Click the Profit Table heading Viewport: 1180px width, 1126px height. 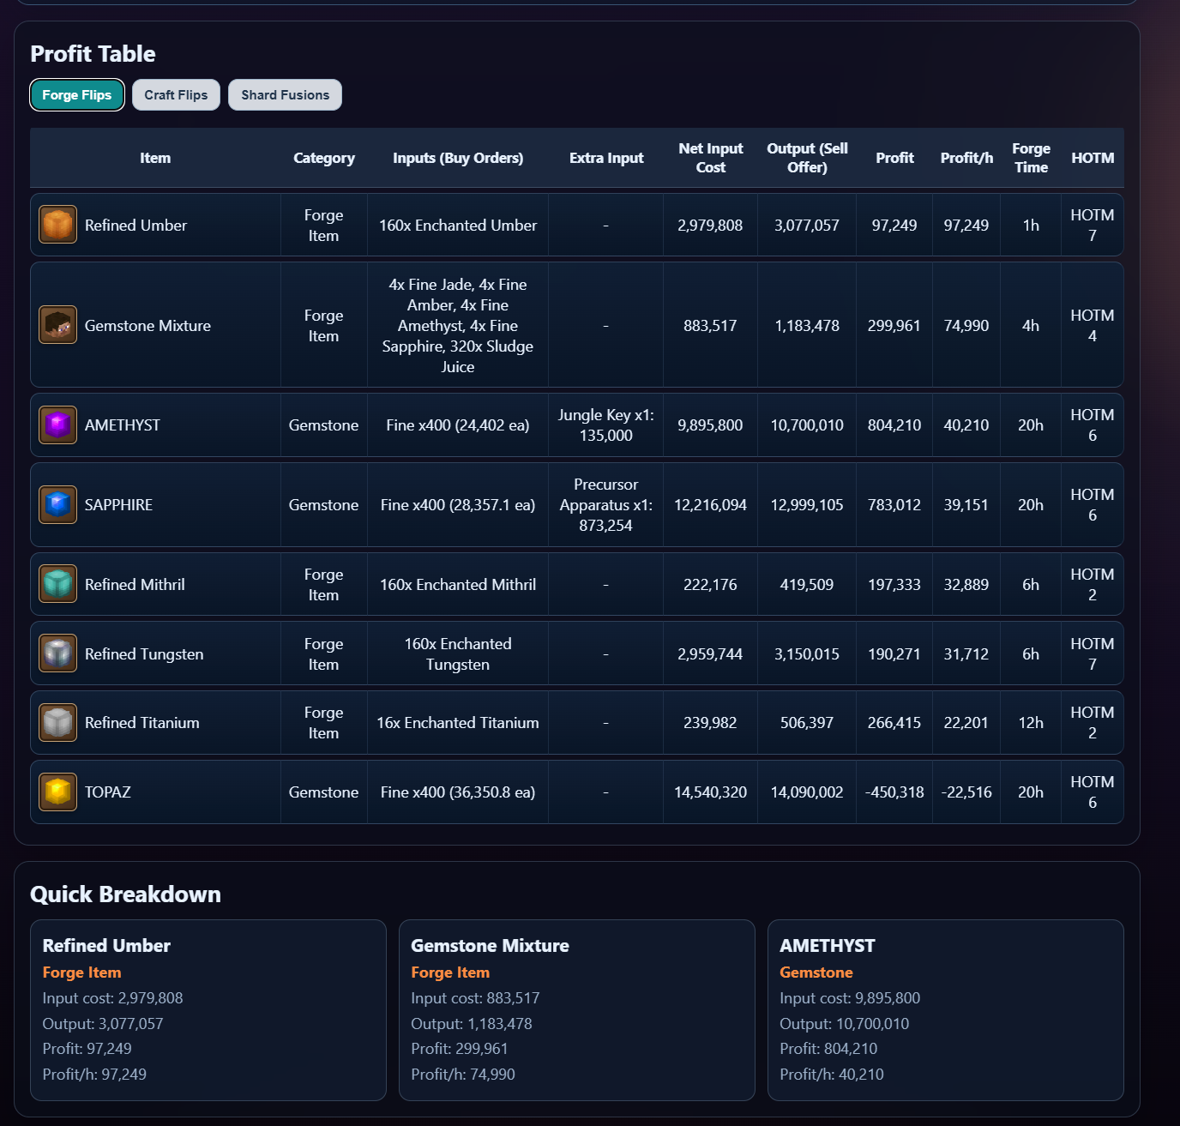tap(93, 53)
